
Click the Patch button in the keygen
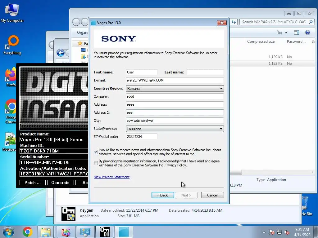coord(32,183)
